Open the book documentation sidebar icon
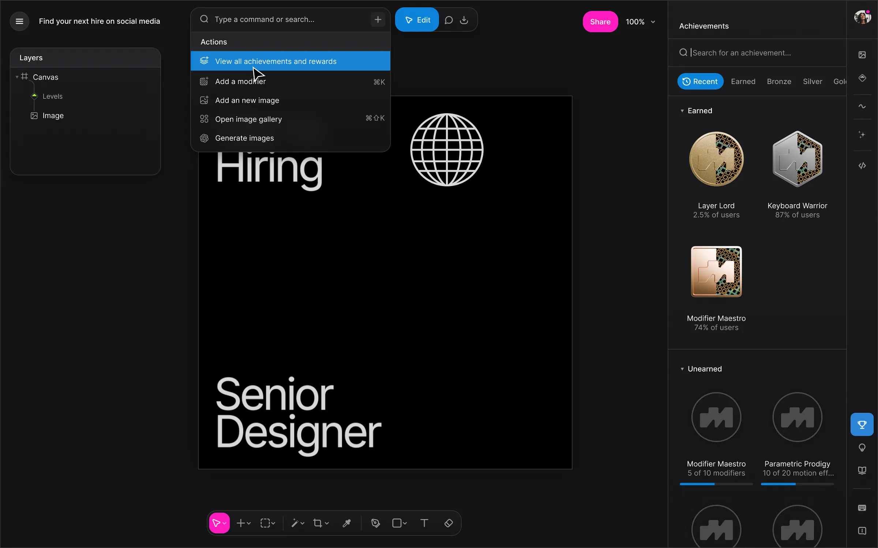This screenshot has width=878, height=548. [862, 471]
